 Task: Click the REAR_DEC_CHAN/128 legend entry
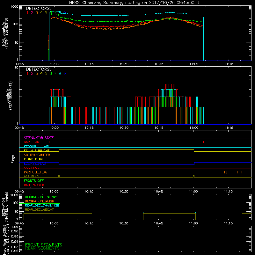pyautogui.click(x=42, y=205)
